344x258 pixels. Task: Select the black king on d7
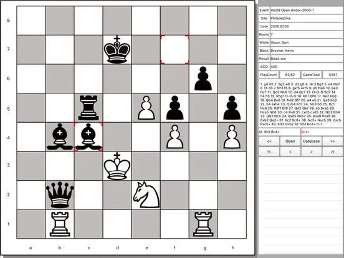coord(117,50)
